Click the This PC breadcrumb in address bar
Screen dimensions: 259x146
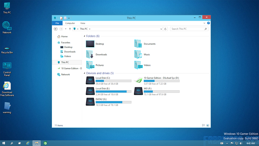[x=84, y=29]
